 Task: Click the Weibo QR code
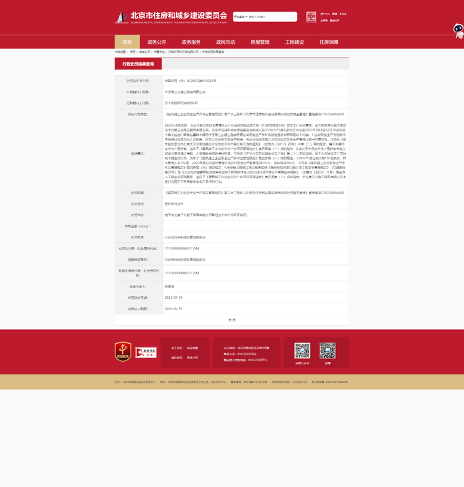[327, 351]
